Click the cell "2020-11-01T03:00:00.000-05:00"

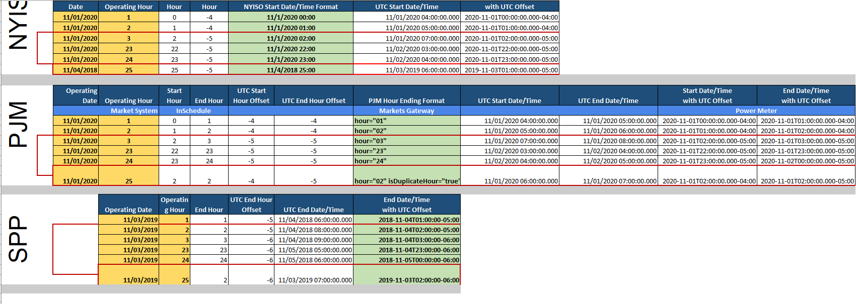[806, 141]
